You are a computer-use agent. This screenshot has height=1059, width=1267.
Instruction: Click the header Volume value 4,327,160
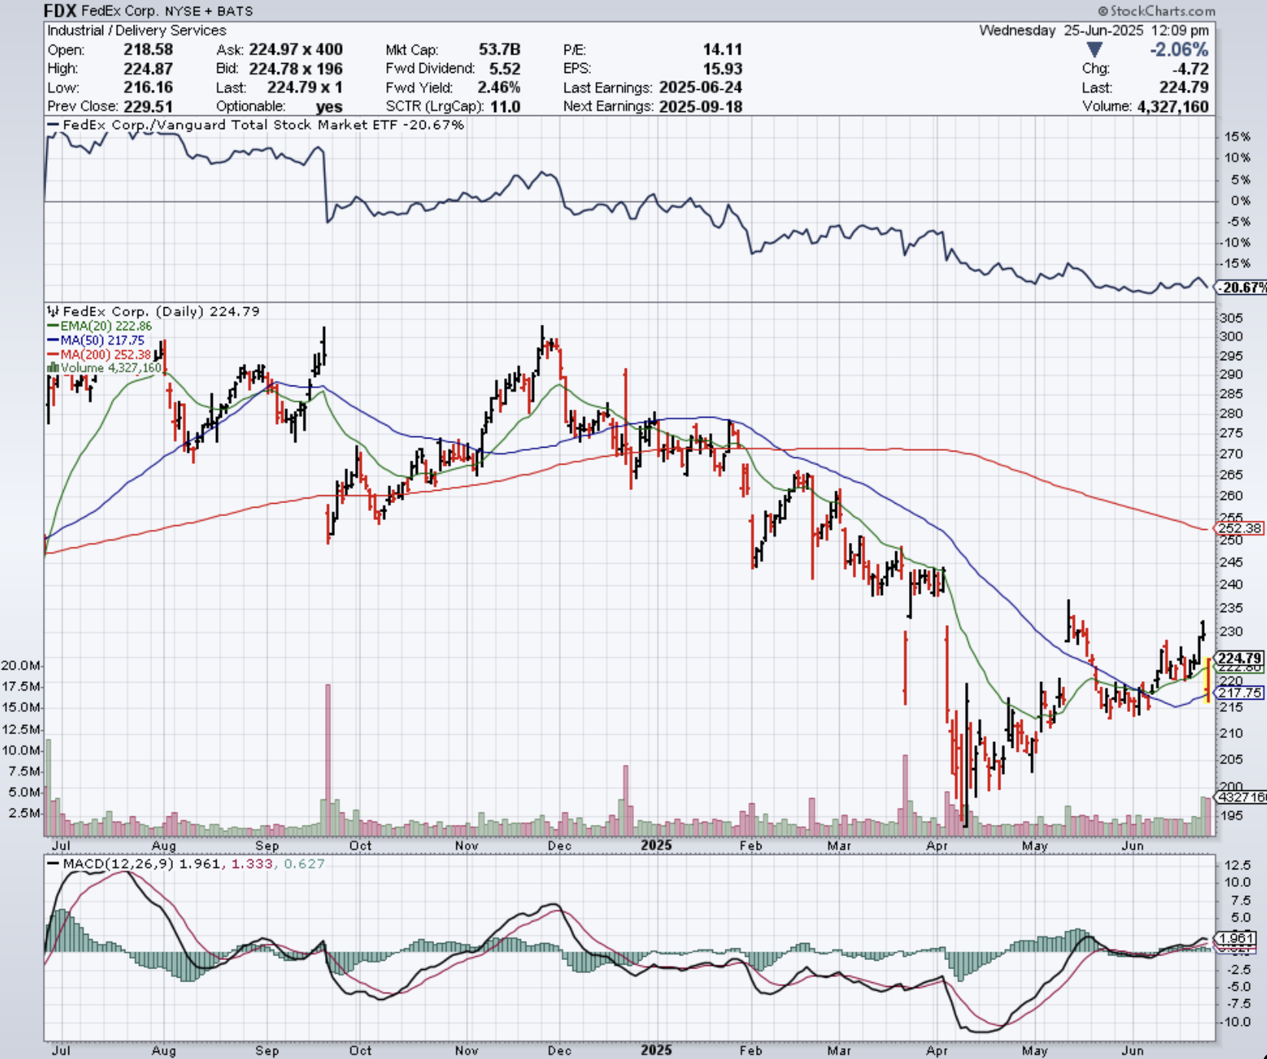[1172, 107]
